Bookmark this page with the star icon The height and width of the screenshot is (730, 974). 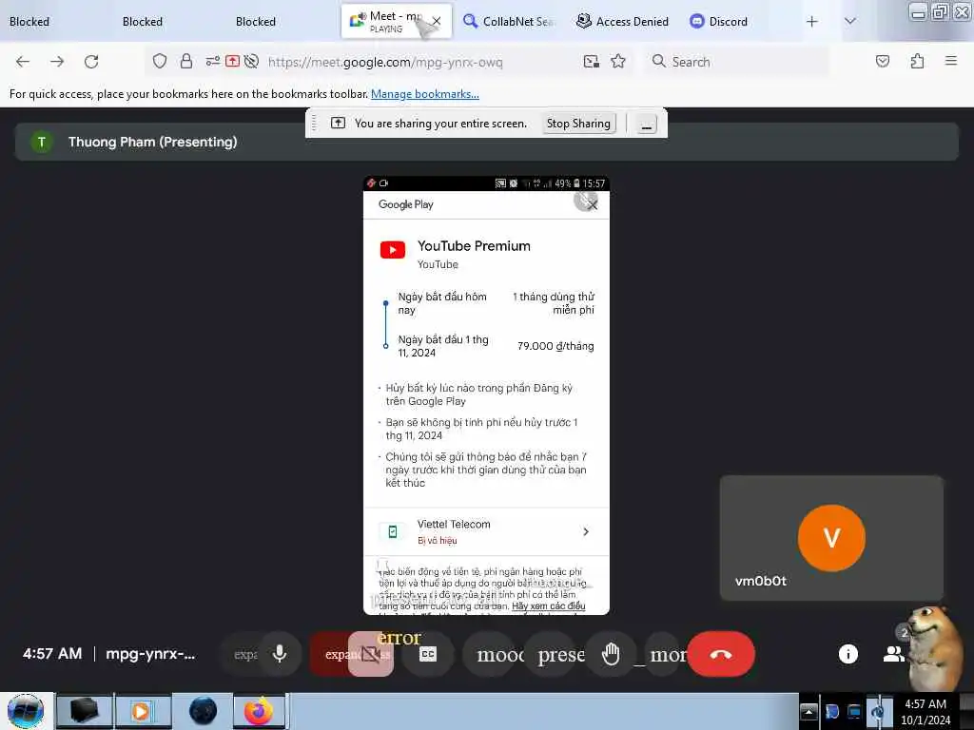click(x=618, y=61)
